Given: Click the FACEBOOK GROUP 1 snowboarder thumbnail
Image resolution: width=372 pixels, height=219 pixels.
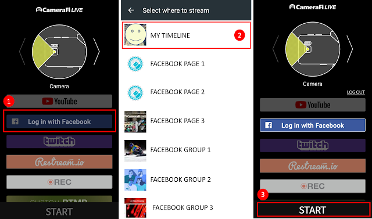Looking at the screenshot, I should (x=135, y=150).
